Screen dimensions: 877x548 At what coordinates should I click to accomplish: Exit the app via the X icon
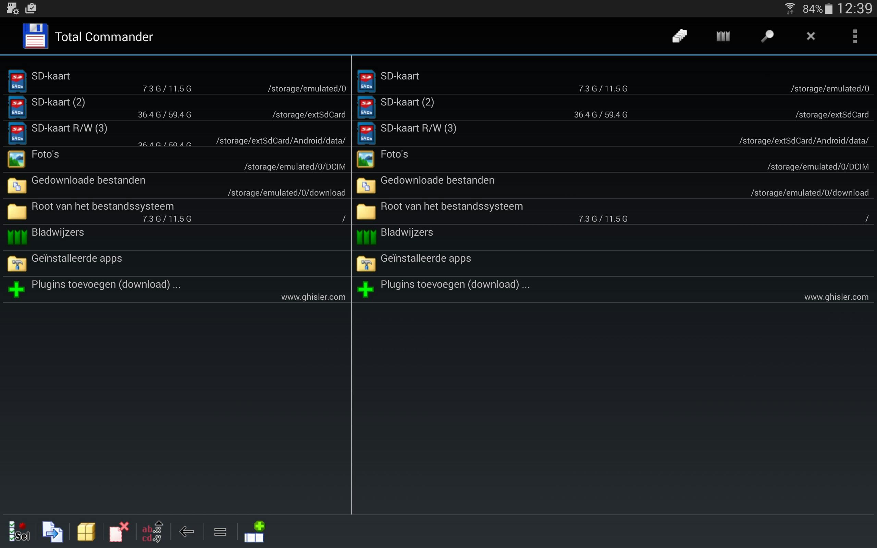(811, 36)
